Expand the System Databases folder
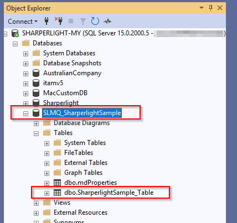This screenshot has height=223, width=237. pyautogui.click(x=25, y=54)
